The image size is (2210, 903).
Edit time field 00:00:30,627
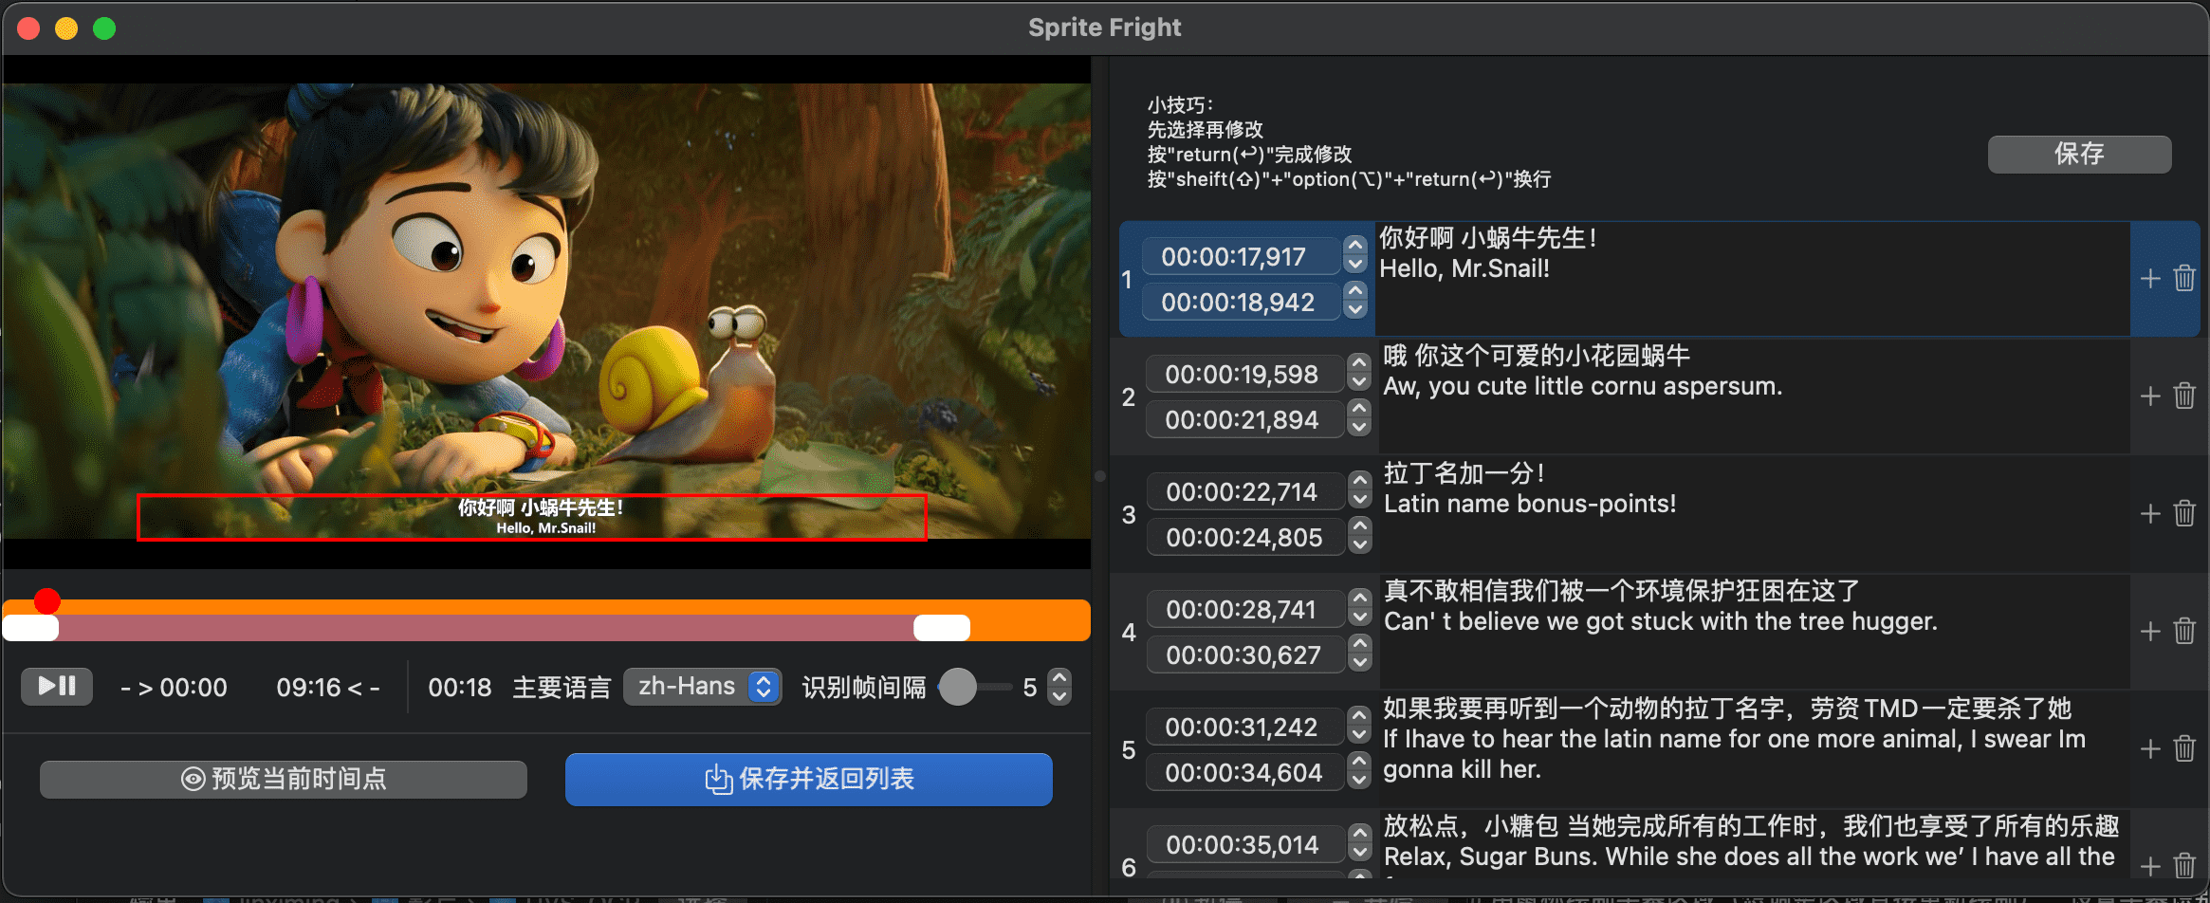point(1246,654)
